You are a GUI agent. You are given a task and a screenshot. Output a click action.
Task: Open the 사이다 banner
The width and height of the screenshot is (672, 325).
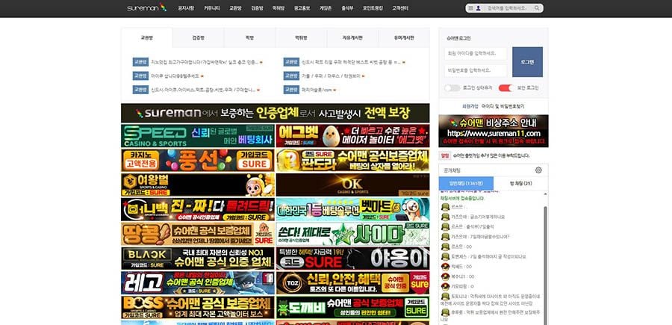[352, 234]
